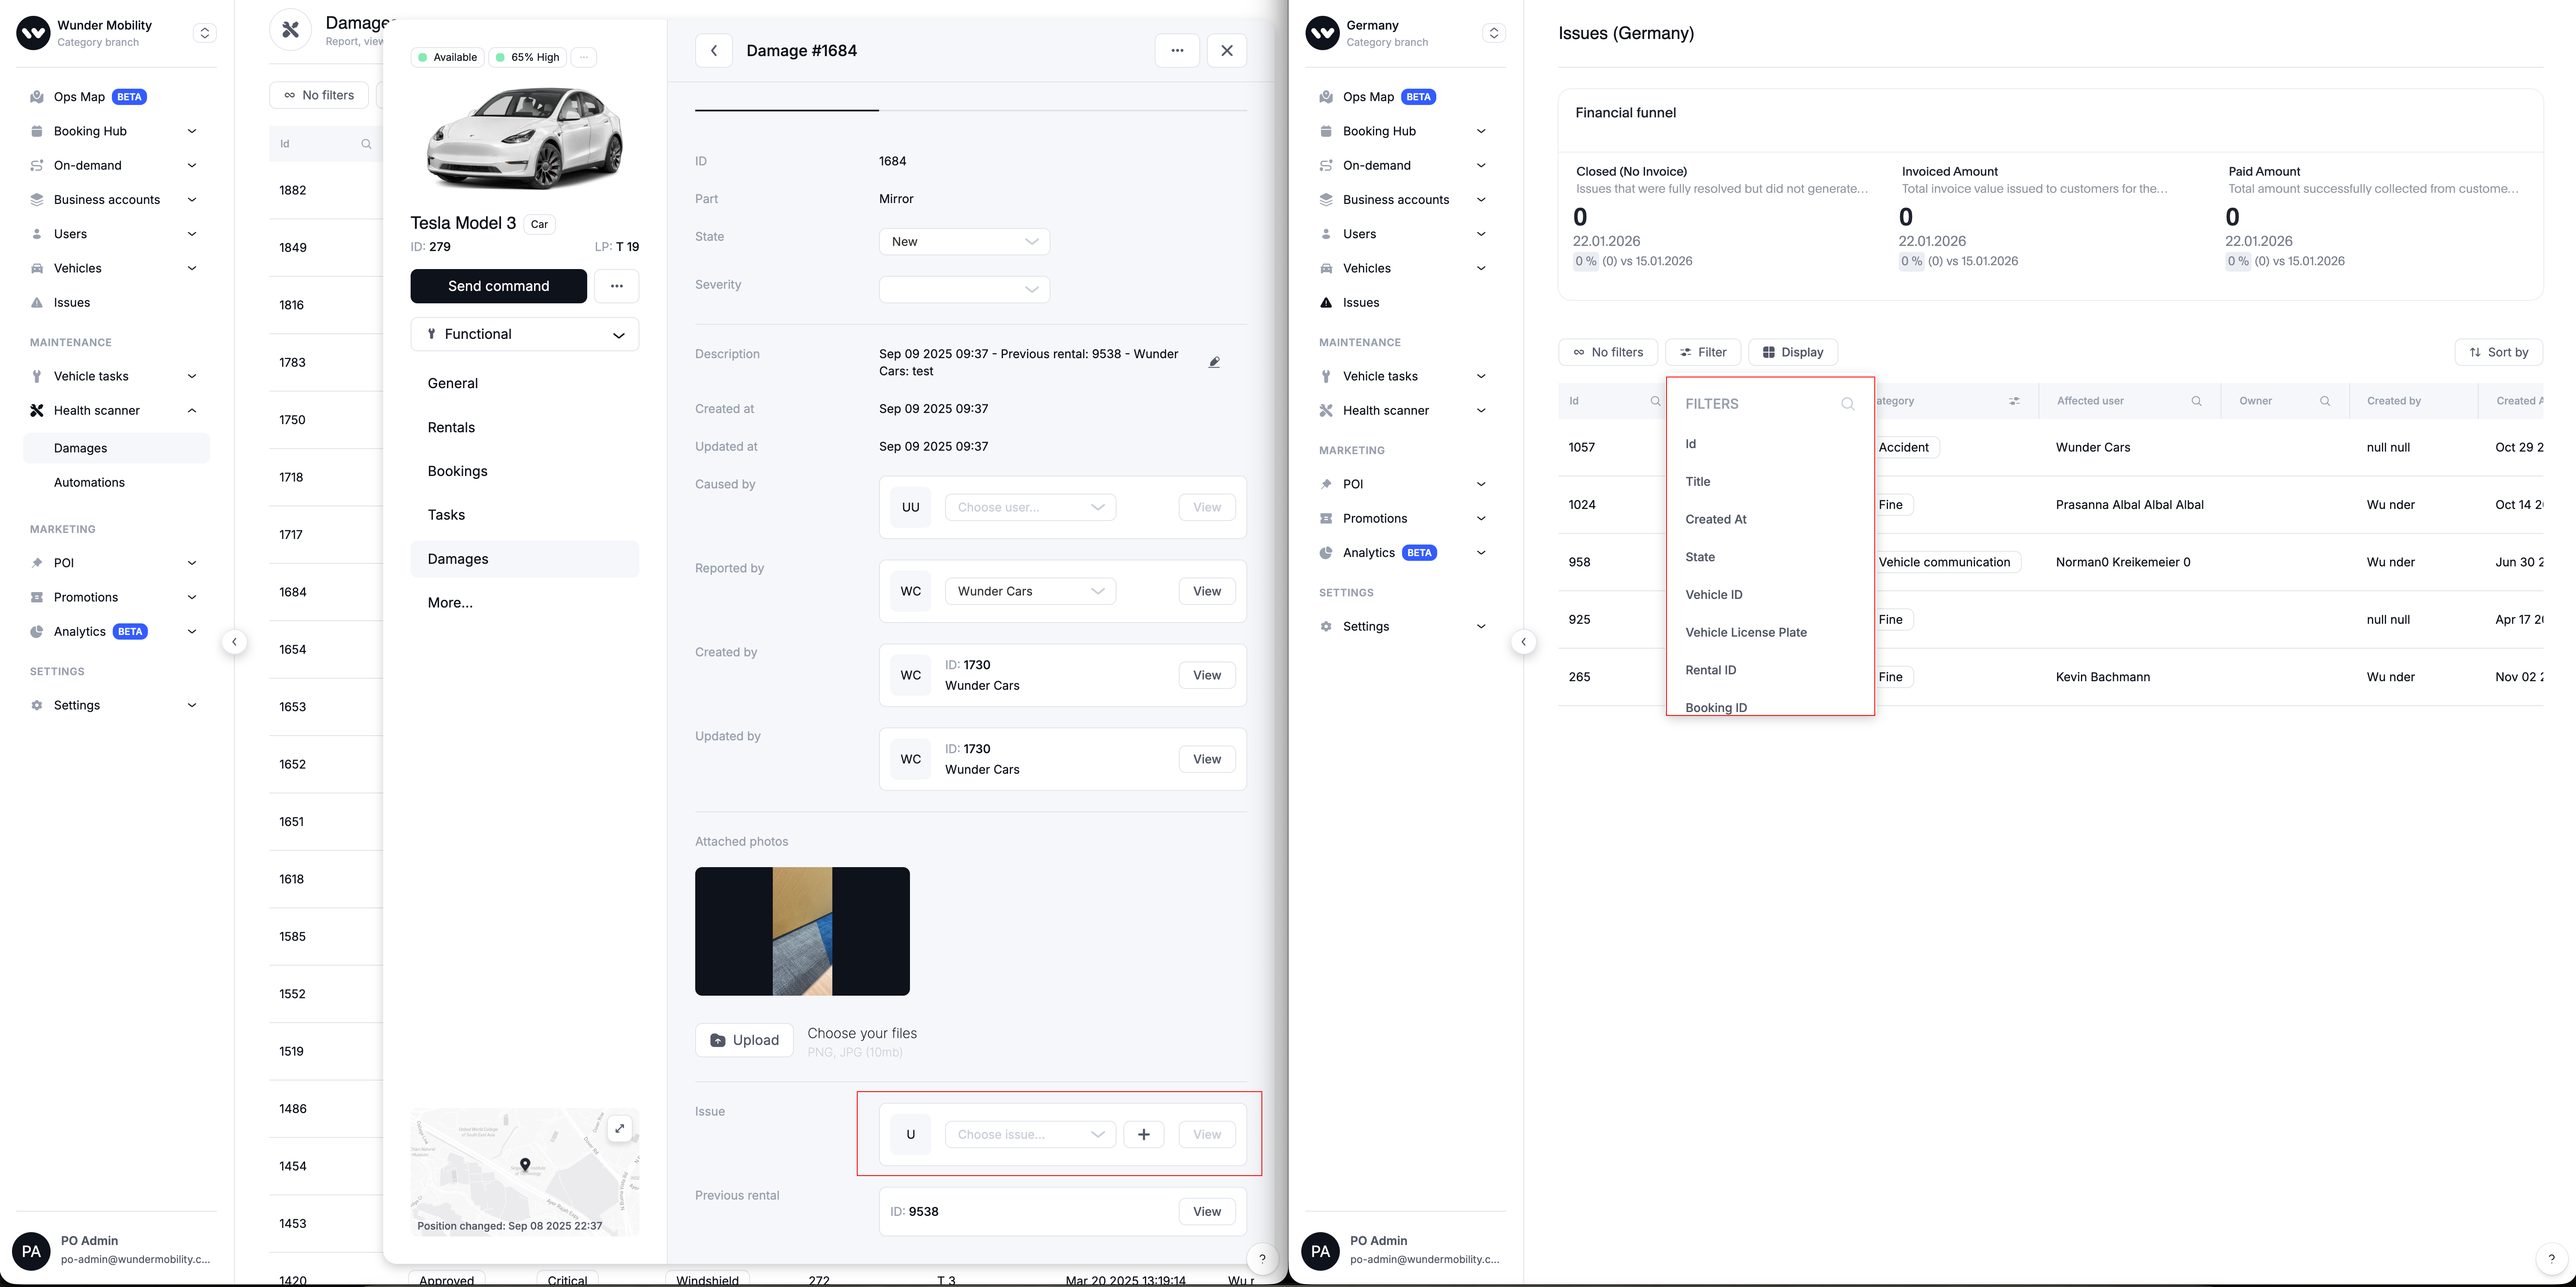Open the State dropdown showing New

pyautogui.click(x=964, y=242)
